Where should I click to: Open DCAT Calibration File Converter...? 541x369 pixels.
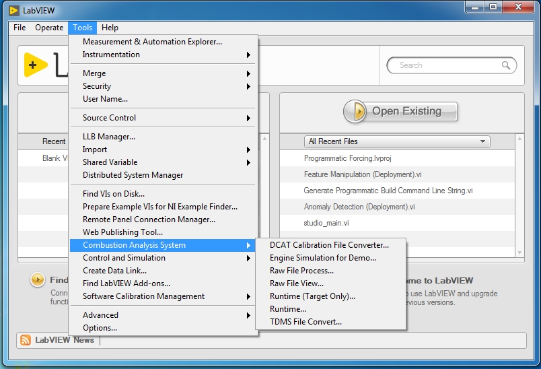tap(331, 245)
